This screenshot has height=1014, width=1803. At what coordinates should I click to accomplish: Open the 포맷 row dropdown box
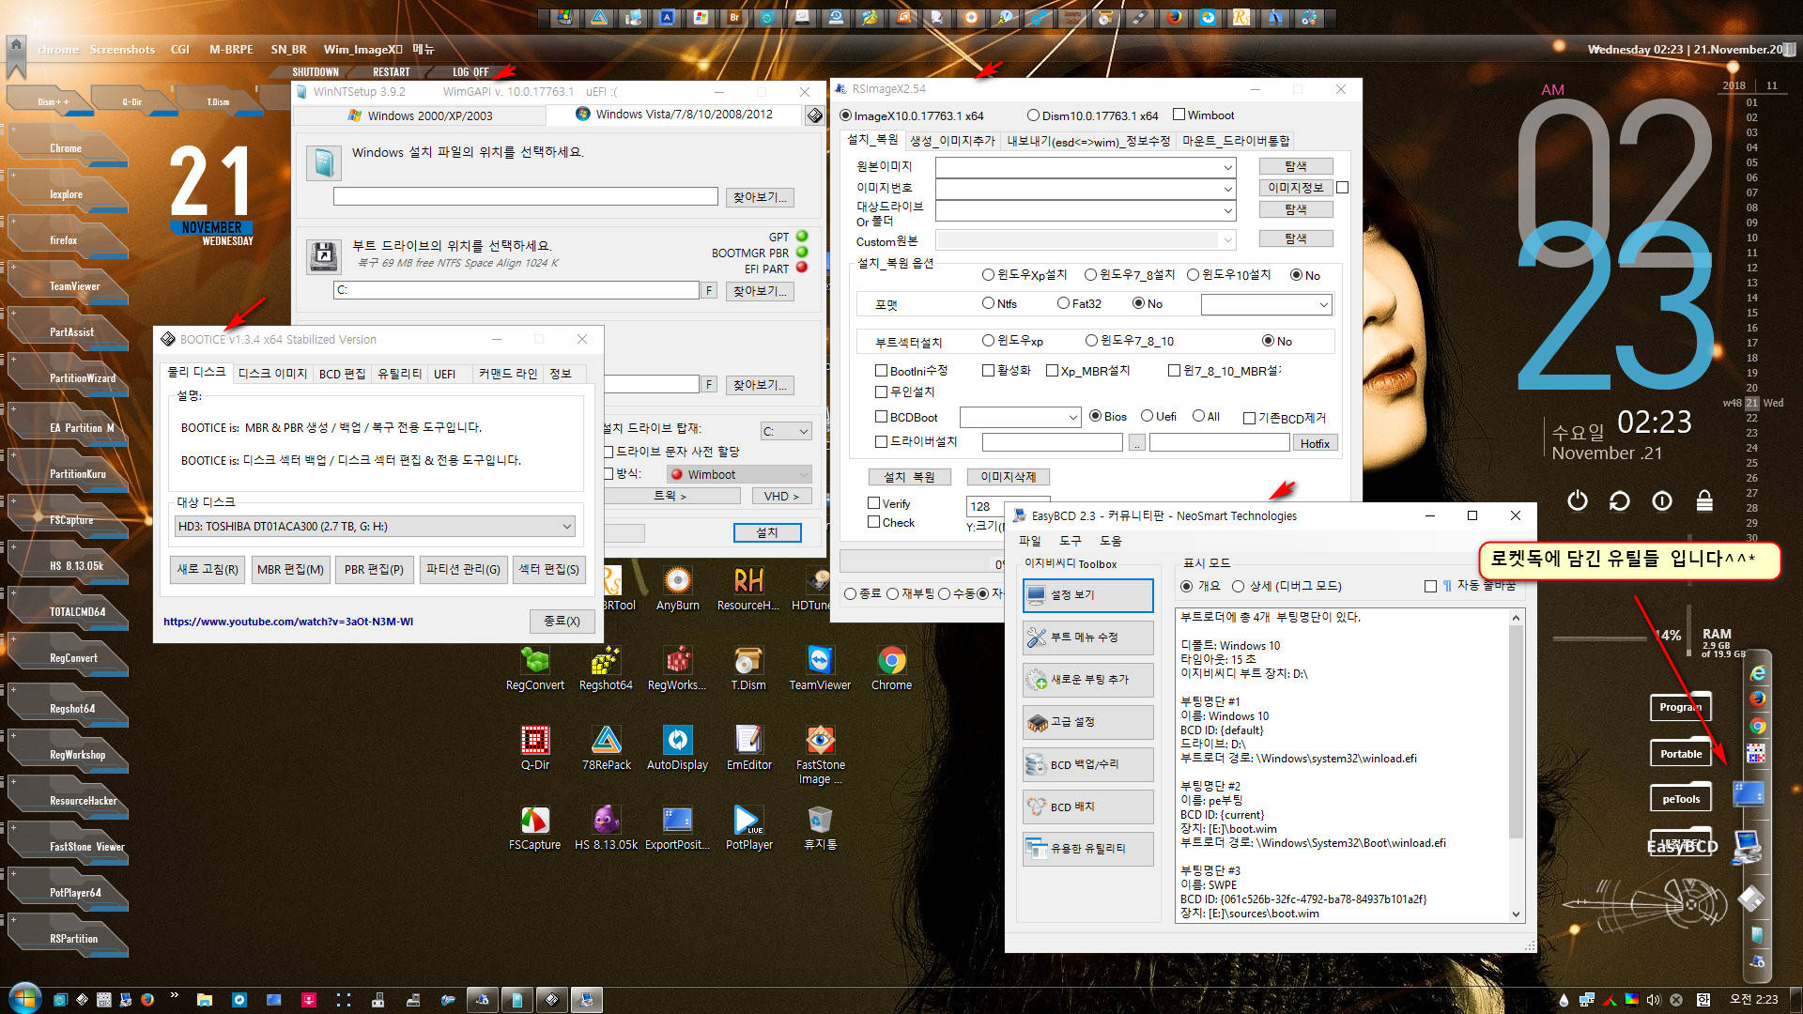click(1266, 304)
